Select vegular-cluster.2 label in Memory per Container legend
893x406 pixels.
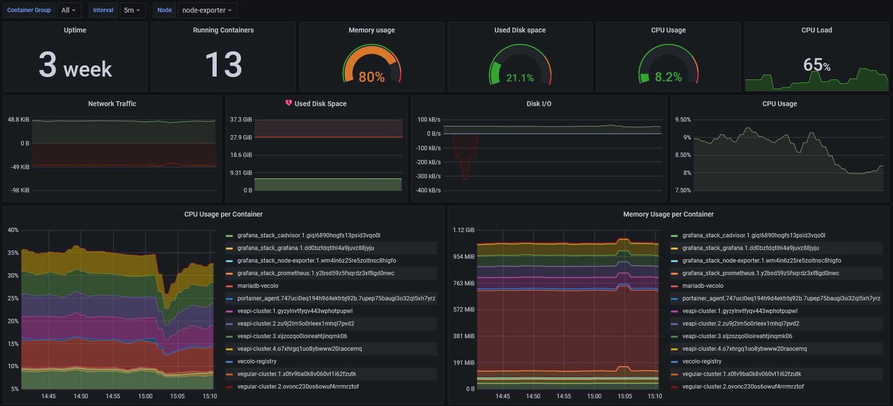[x=743, y=387]
